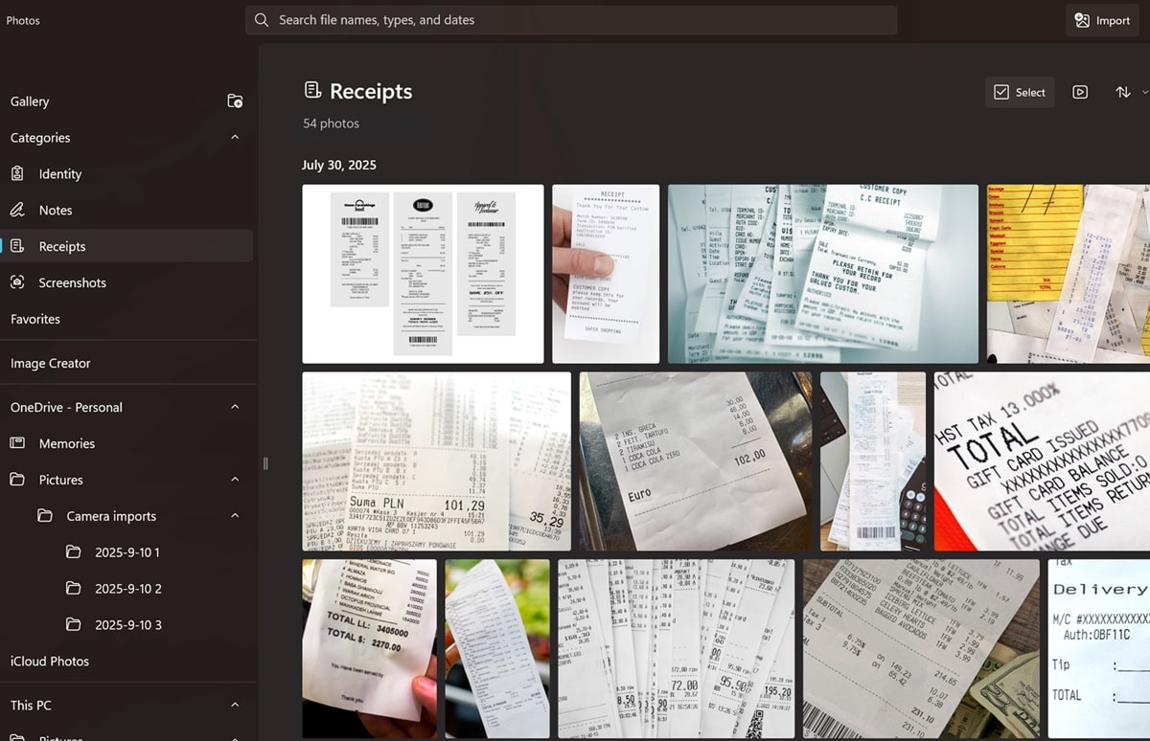Open sort options with arrows icon
The image size is (1150, 741).
(1123, 93)
